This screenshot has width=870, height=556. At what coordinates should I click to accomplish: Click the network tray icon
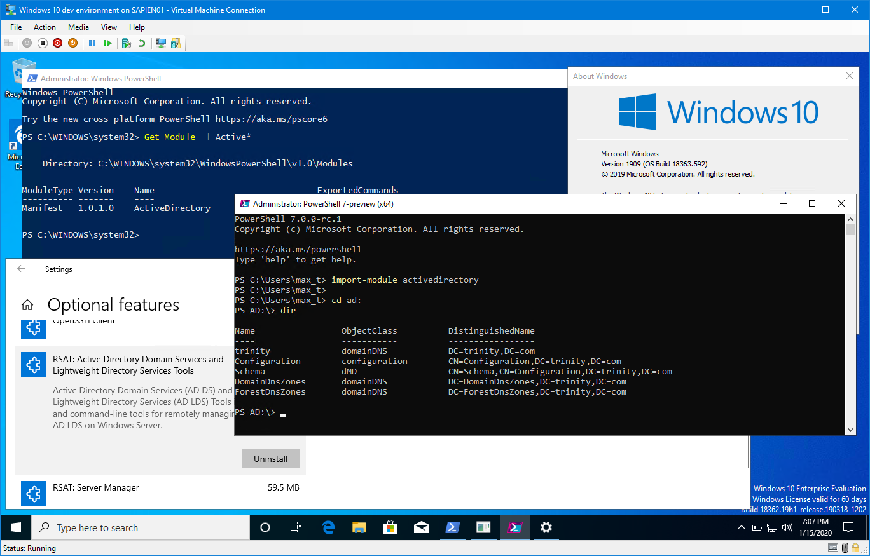pyautogui.click(x=772, y=527)
